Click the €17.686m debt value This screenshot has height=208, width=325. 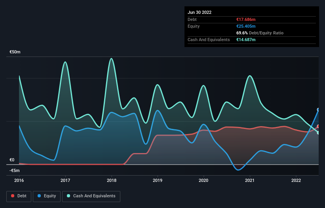pyautogui.click(x=246, y=19)
